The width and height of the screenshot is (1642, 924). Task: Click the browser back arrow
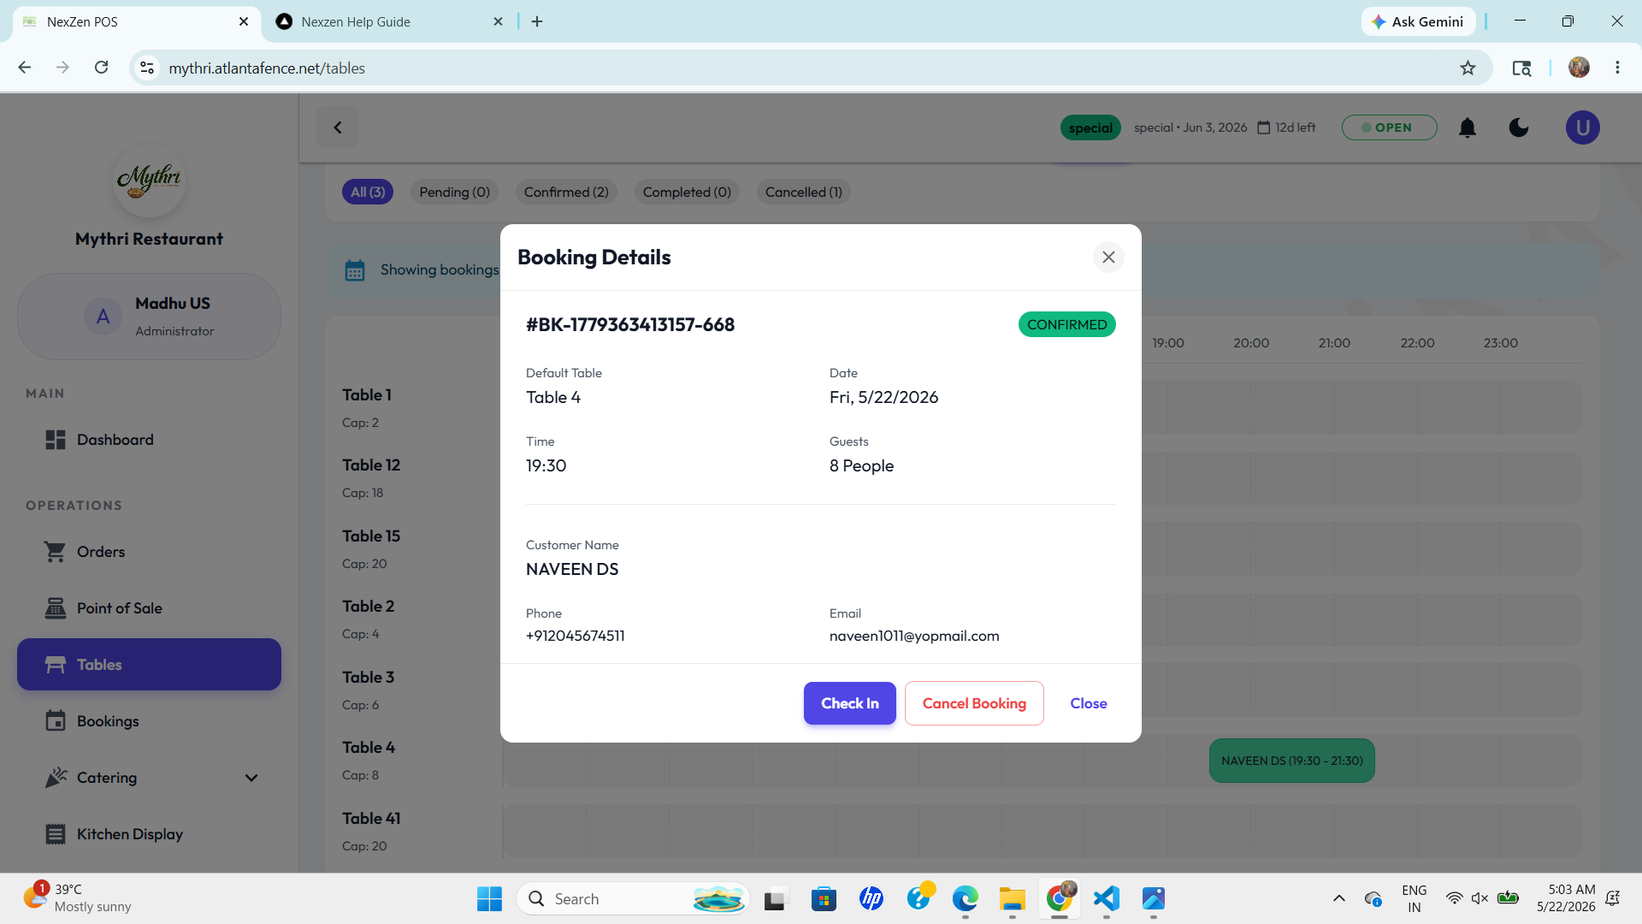pyautogui.click(x=25, y=68)
